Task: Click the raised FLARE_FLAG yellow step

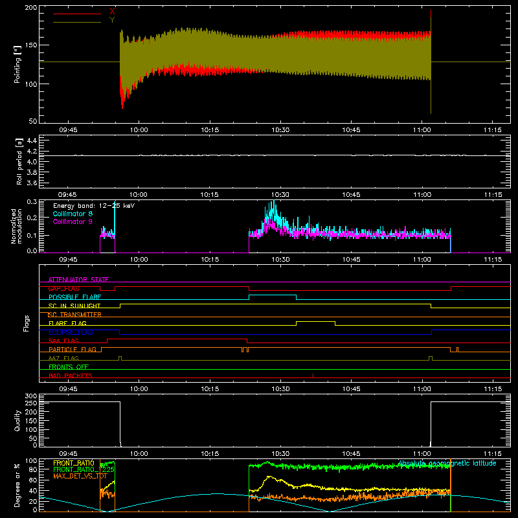Action: click(x=315, y=321)
